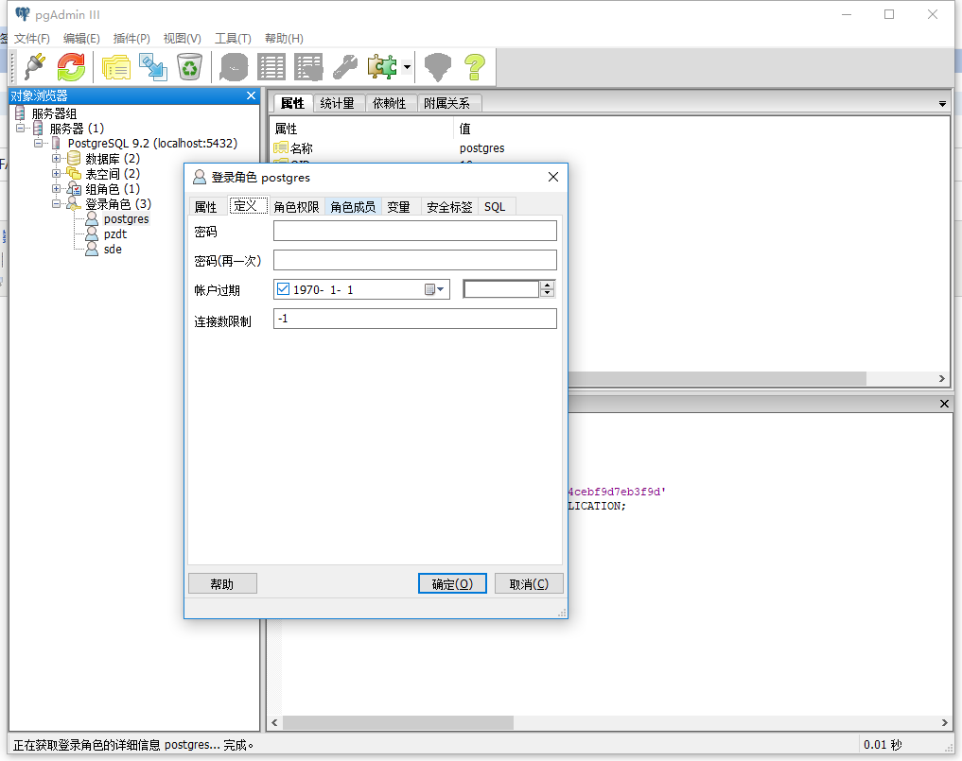962x761 pixels.
Task: Click the 确定(O) button
Action: tap(452, 583)
